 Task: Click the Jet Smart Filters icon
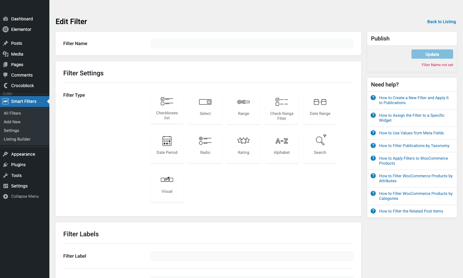coord(6,101)
